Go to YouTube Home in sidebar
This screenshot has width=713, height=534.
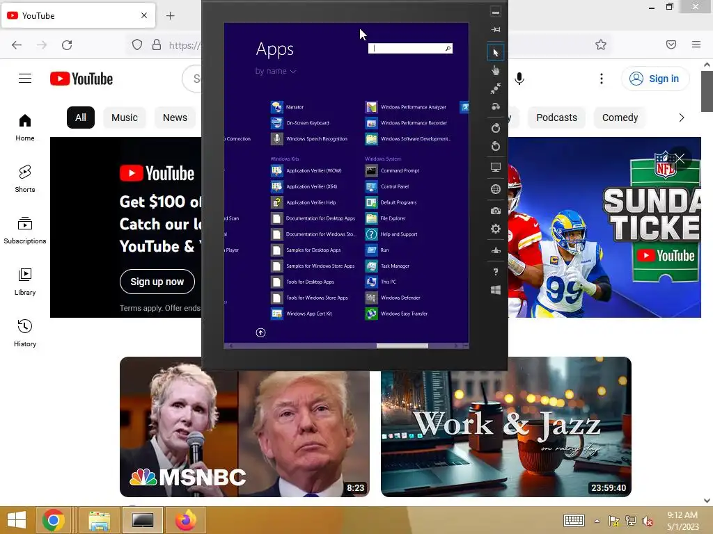click(x=25, y=128)
